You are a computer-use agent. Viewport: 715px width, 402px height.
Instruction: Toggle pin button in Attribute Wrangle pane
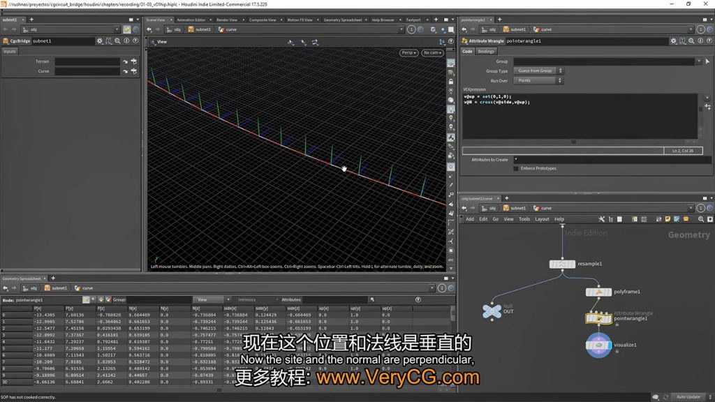click(700, 29)
